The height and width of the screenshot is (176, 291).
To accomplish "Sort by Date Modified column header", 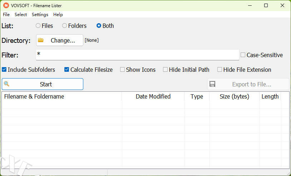I will tap(153, 96).
